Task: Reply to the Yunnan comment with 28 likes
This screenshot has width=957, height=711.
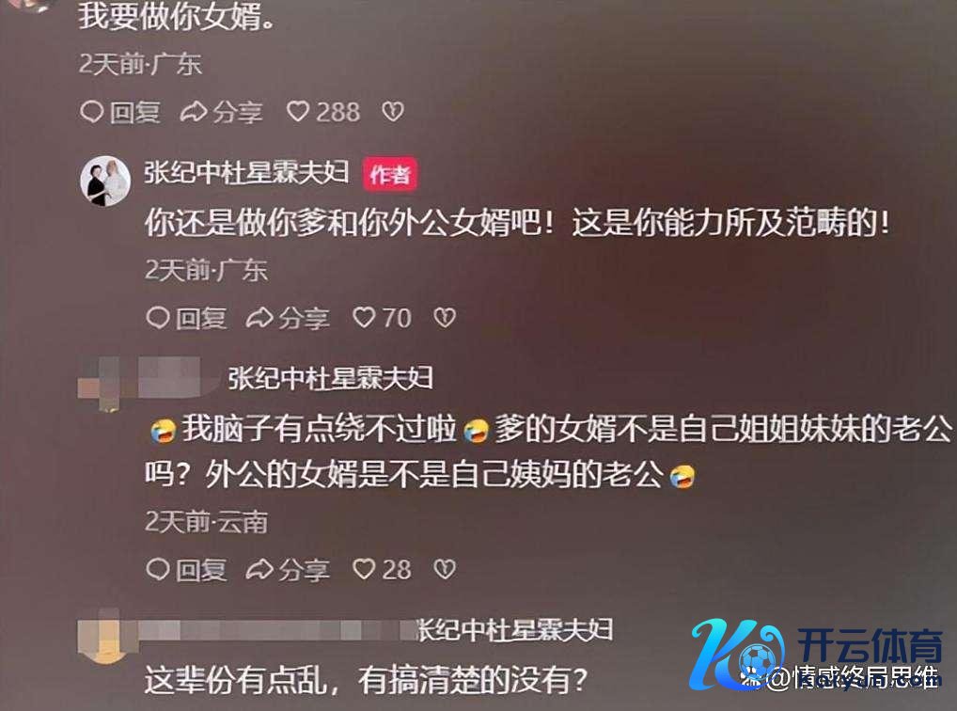Action: click(x=187, y=570)
